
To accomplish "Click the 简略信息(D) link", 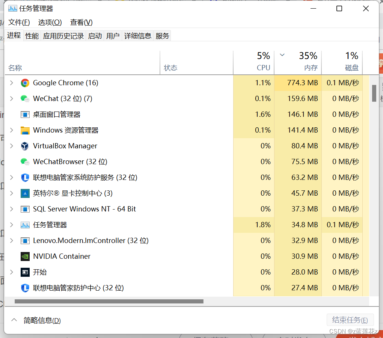I will [x=42, y=320].
